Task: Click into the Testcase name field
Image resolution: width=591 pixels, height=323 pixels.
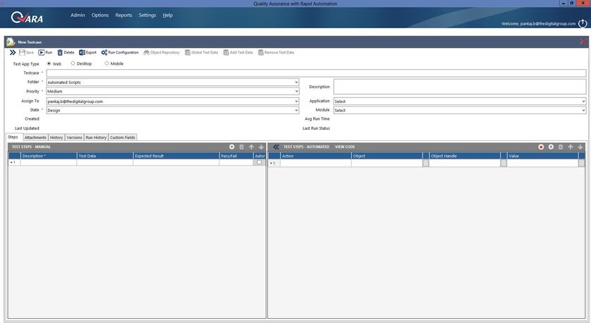Action: (316, 73)
